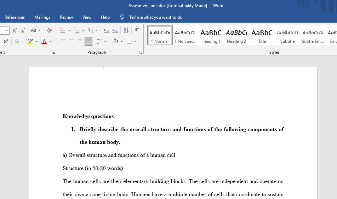Click 'Structure (in 50-80 words):' line
337x199 pixels.
[93, 168]
